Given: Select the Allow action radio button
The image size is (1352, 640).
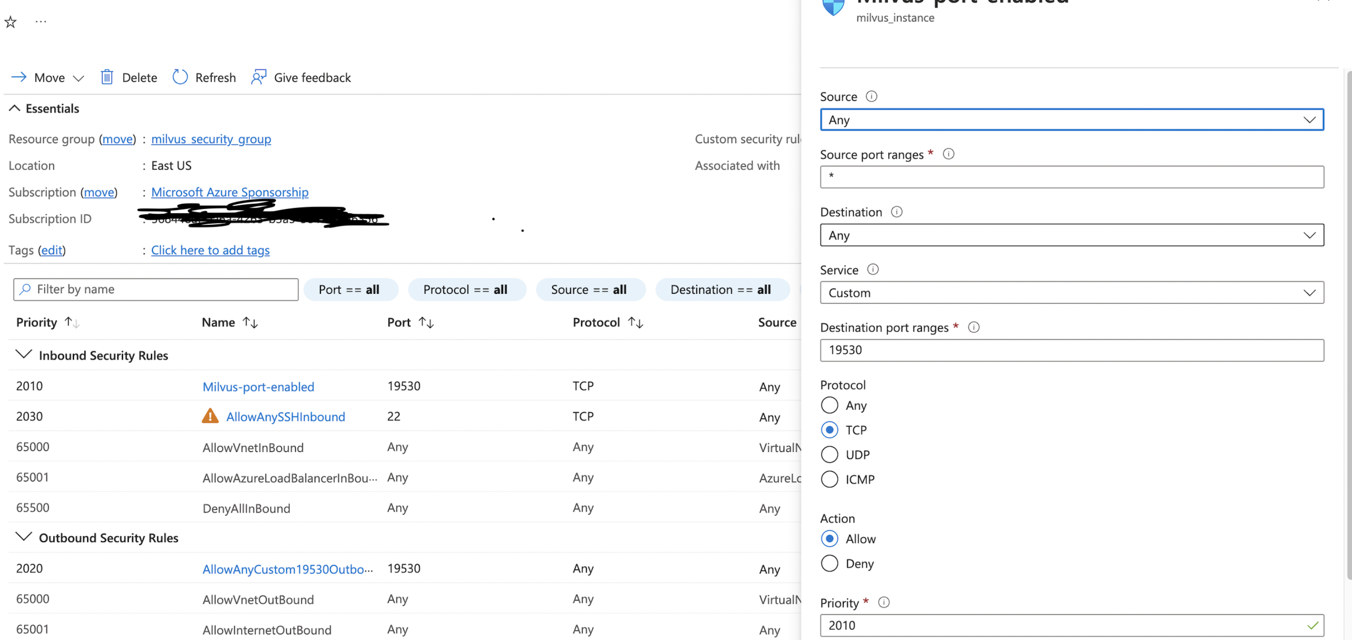Looking at the screenshot, I should pyautogui.click(x=829, y=539).
